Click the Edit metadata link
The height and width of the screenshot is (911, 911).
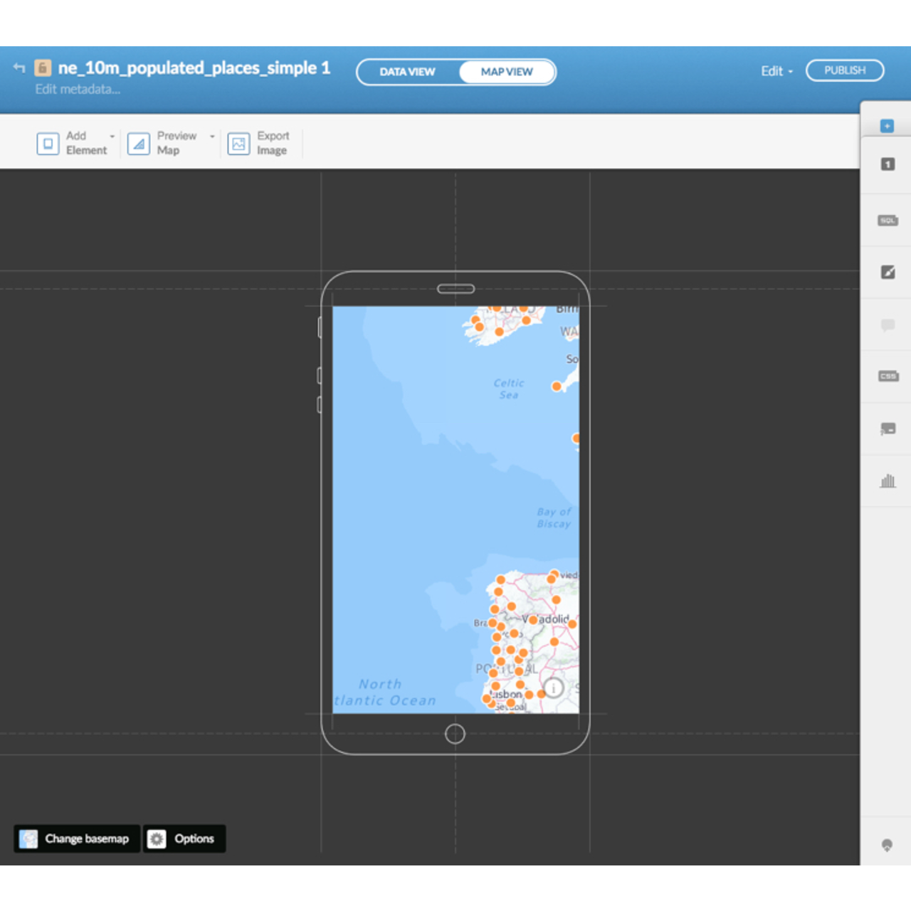tap(78, 89)
